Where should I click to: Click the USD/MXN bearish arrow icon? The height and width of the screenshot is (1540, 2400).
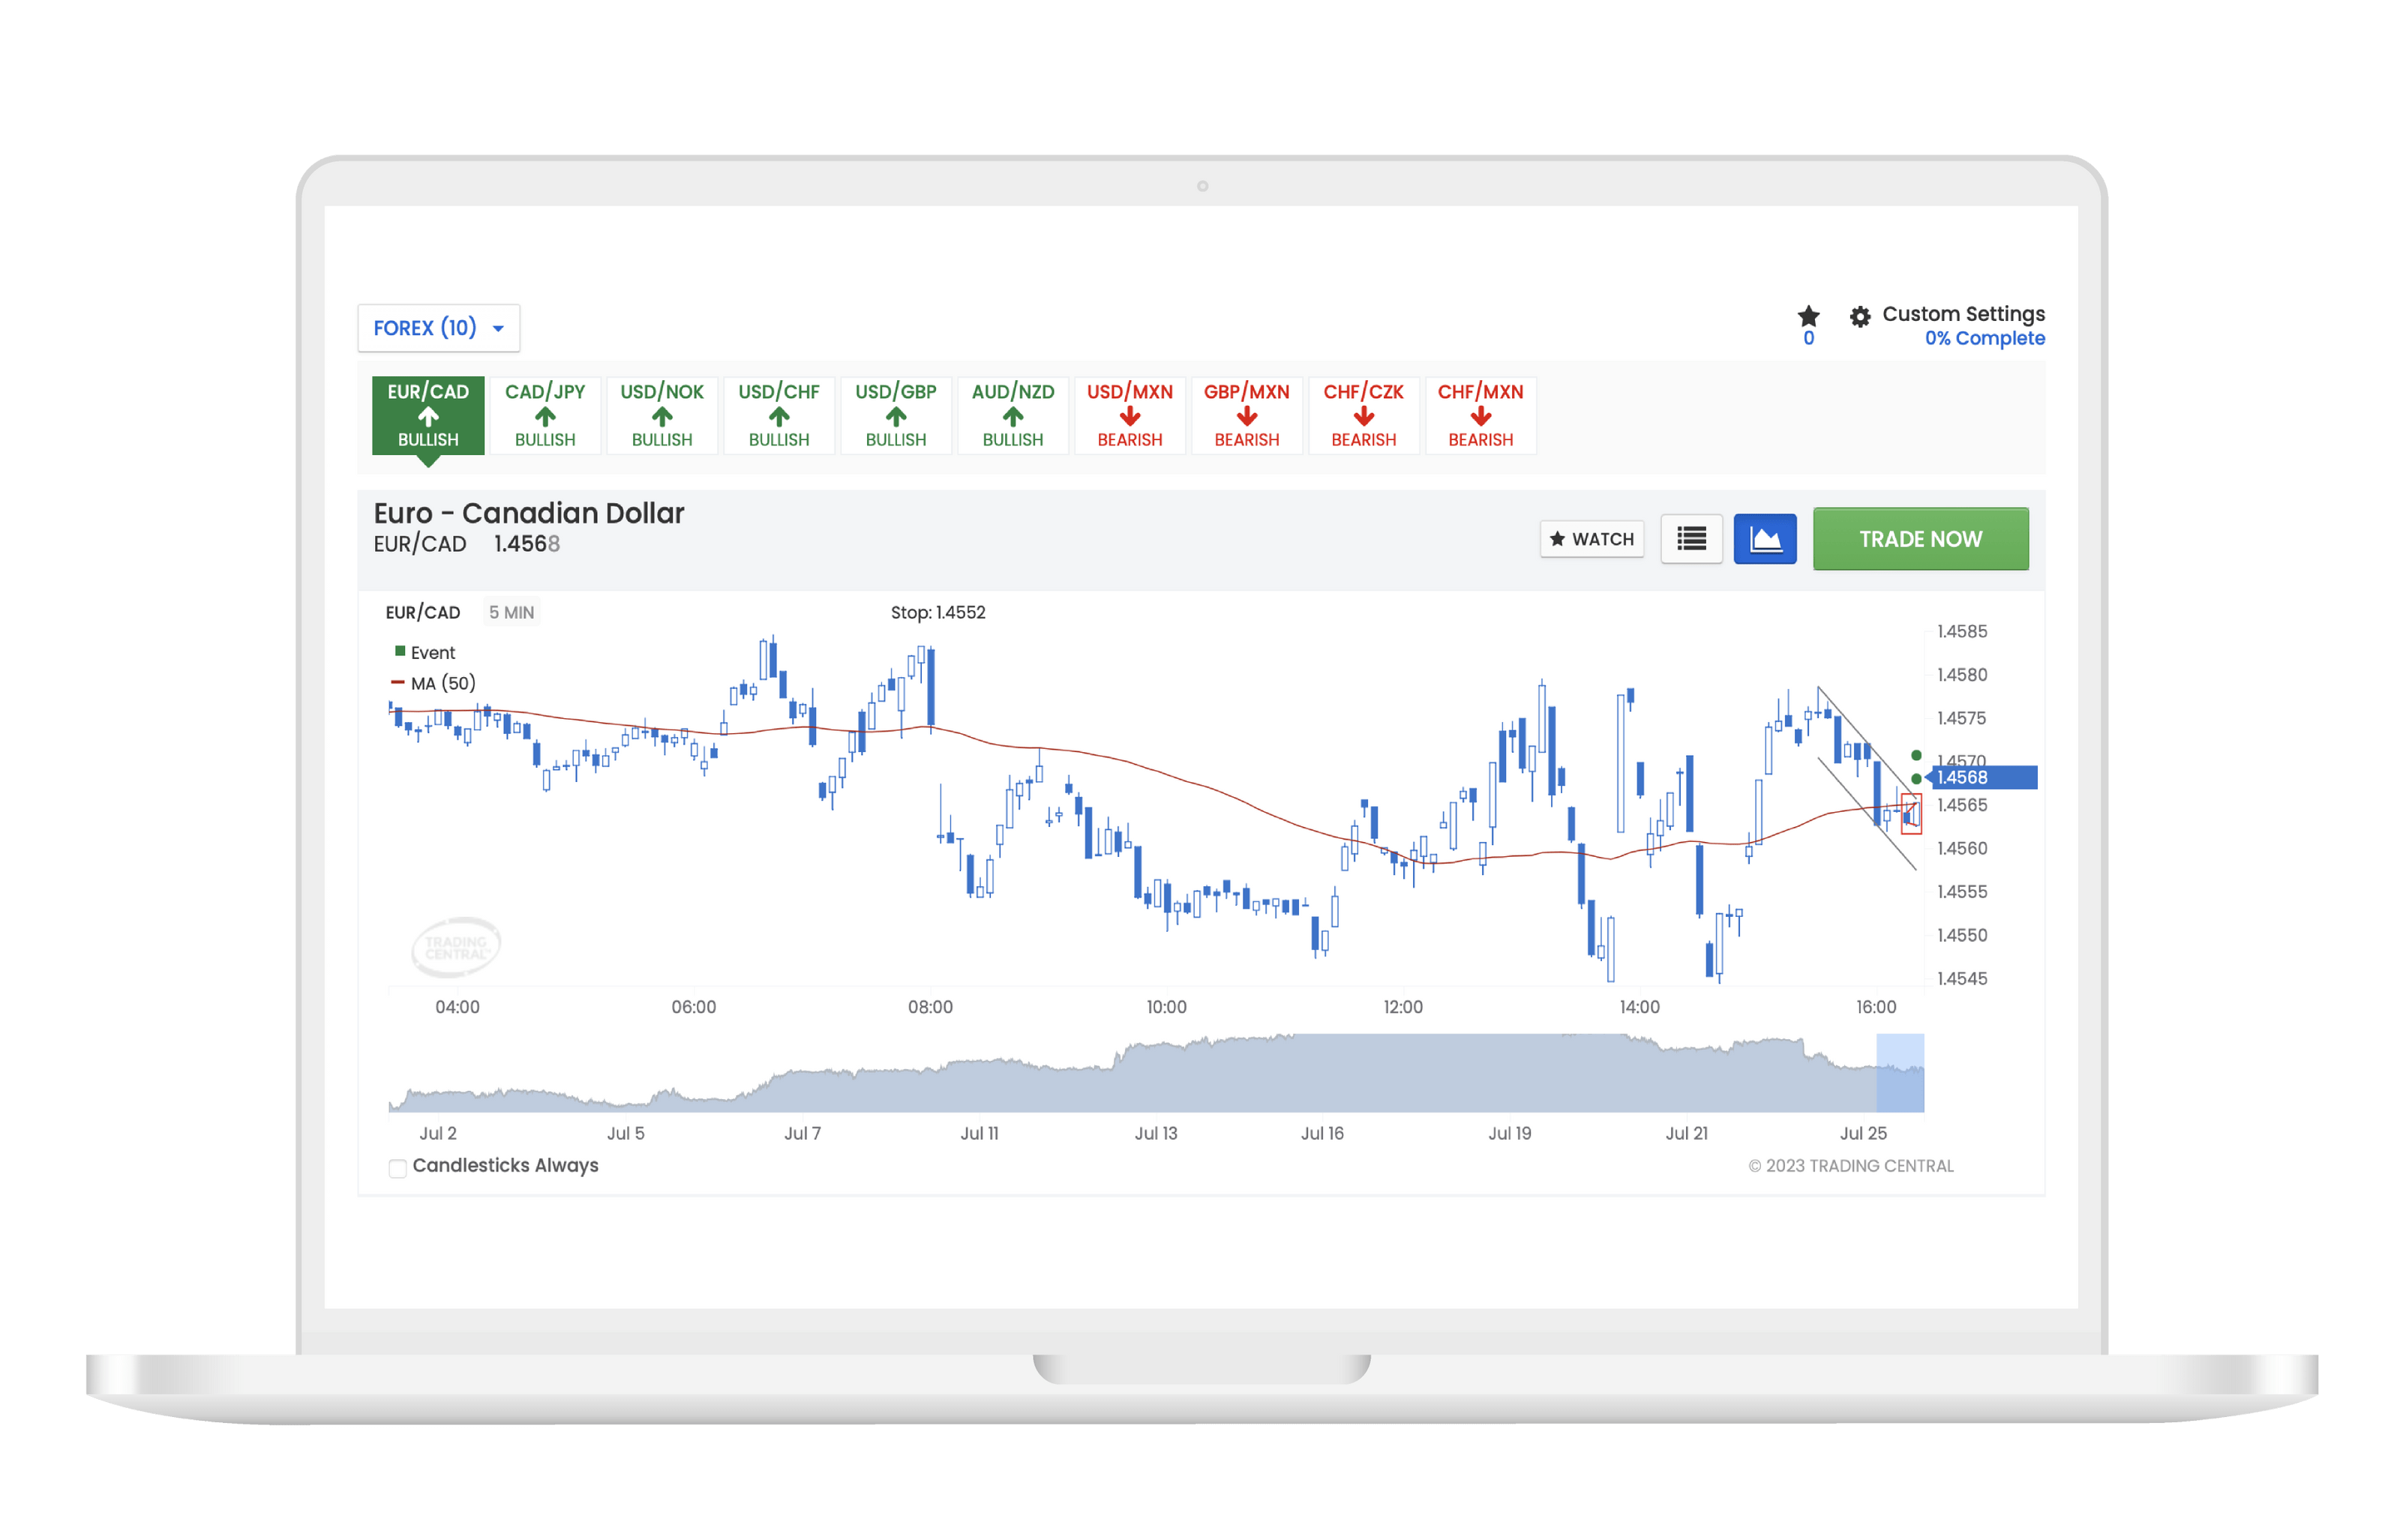tap(1130, 417)
